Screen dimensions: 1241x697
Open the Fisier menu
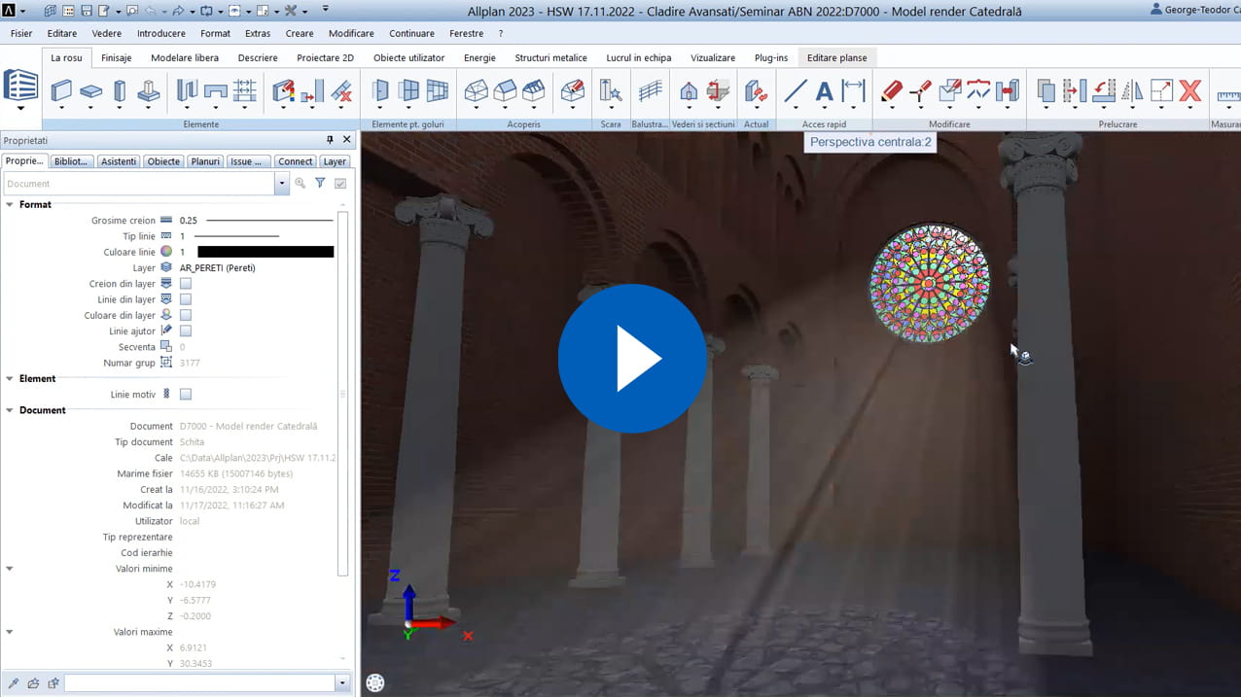click(x=21, y=33)
